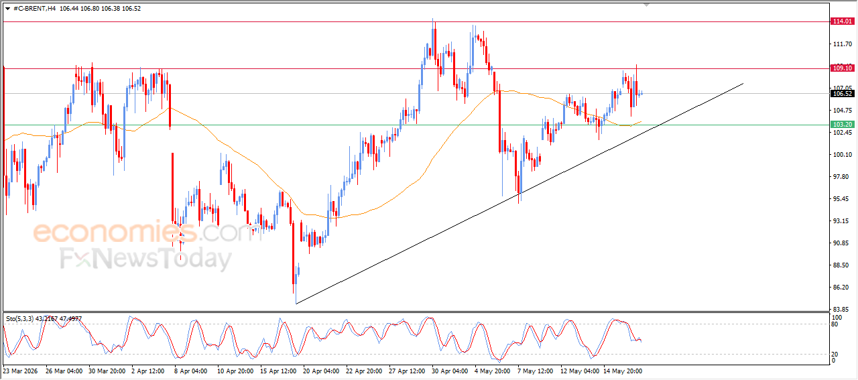Click the #C-BRENT,H4 symbol title
The width and height of the screenshot is (858, 380).
[34, 8]
